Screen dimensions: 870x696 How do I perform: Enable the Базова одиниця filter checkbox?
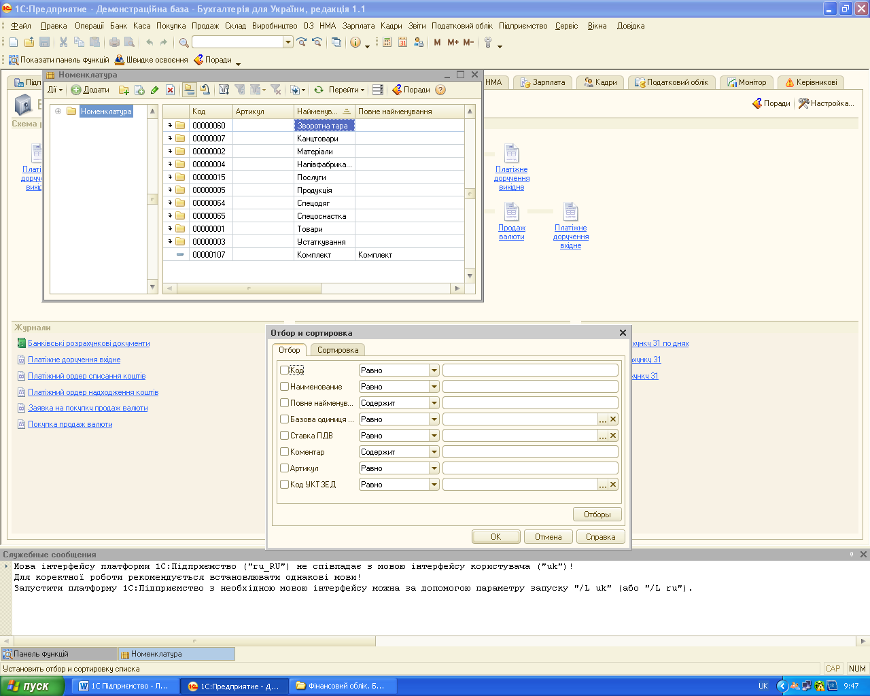(285, 419)
